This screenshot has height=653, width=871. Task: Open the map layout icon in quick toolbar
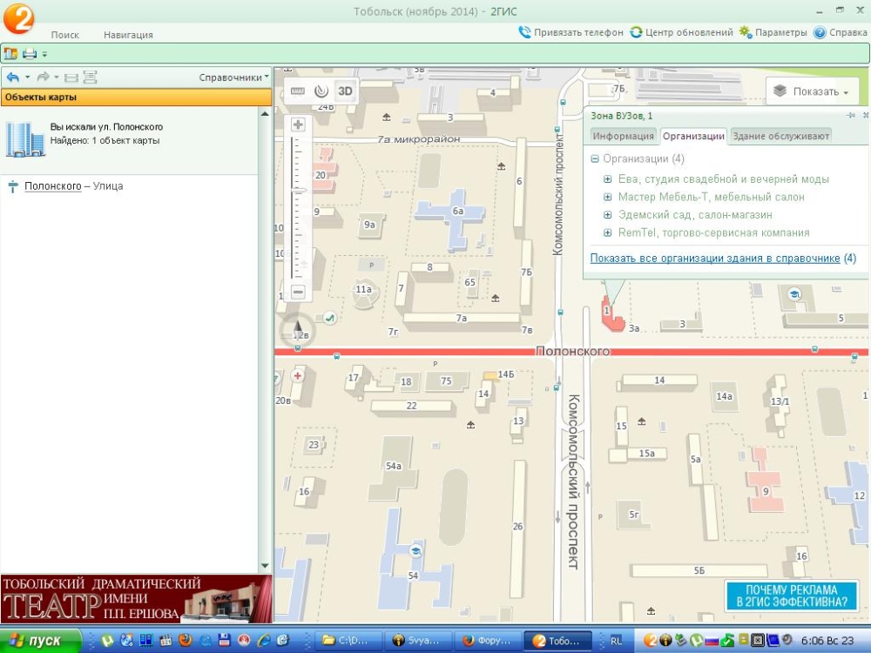[10, 54]
